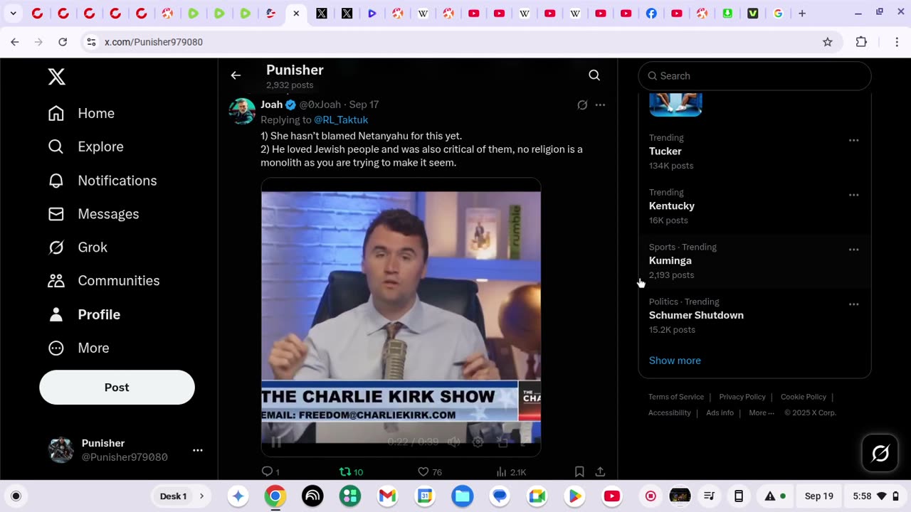View post analytics showing 2.1K
This screenshot has width=911, height=512.
[x=511, y=471]
